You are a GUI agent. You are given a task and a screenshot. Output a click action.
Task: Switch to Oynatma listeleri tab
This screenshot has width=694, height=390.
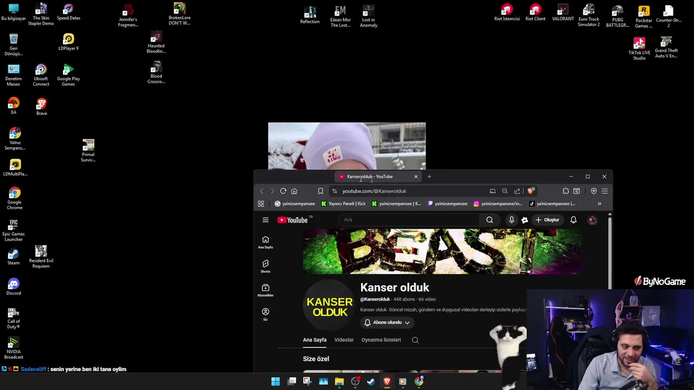coord(381,340)
